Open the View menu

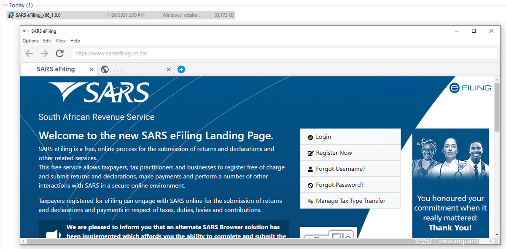[61, 41]
